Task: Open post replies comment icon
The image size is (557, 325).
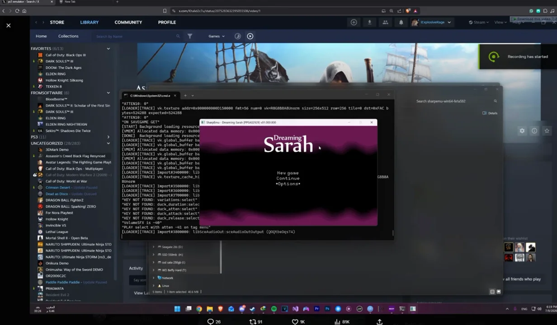Action: 210,321
